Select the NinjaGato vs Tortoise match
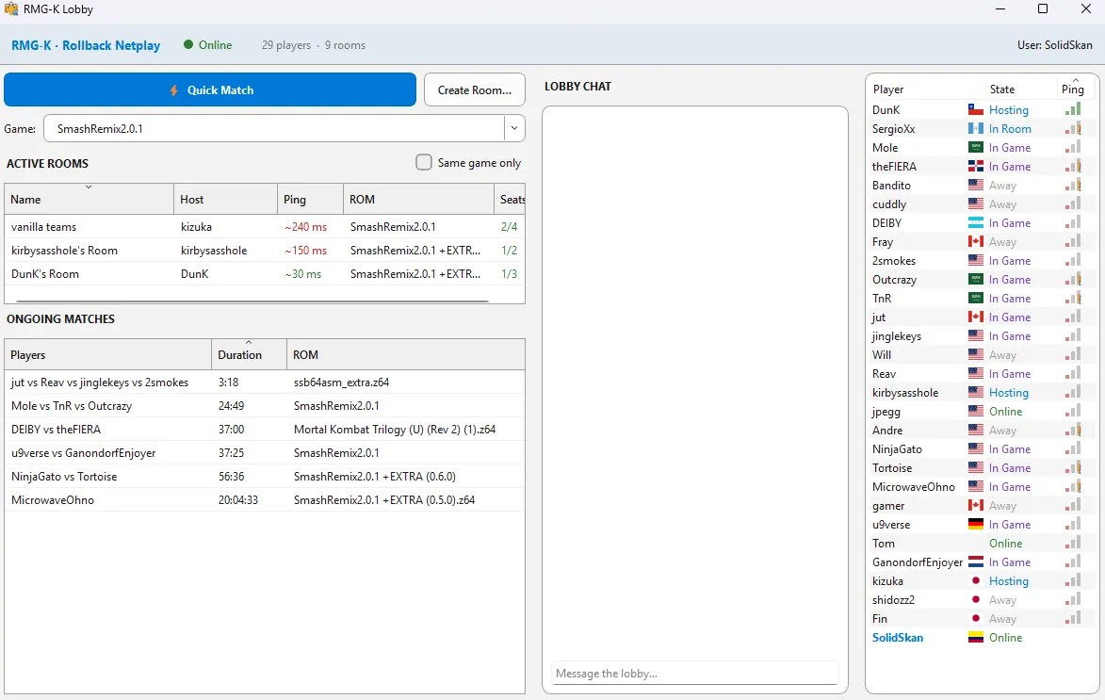The height and width of the screenshot is (700, 1105). [x=265, y=477]
